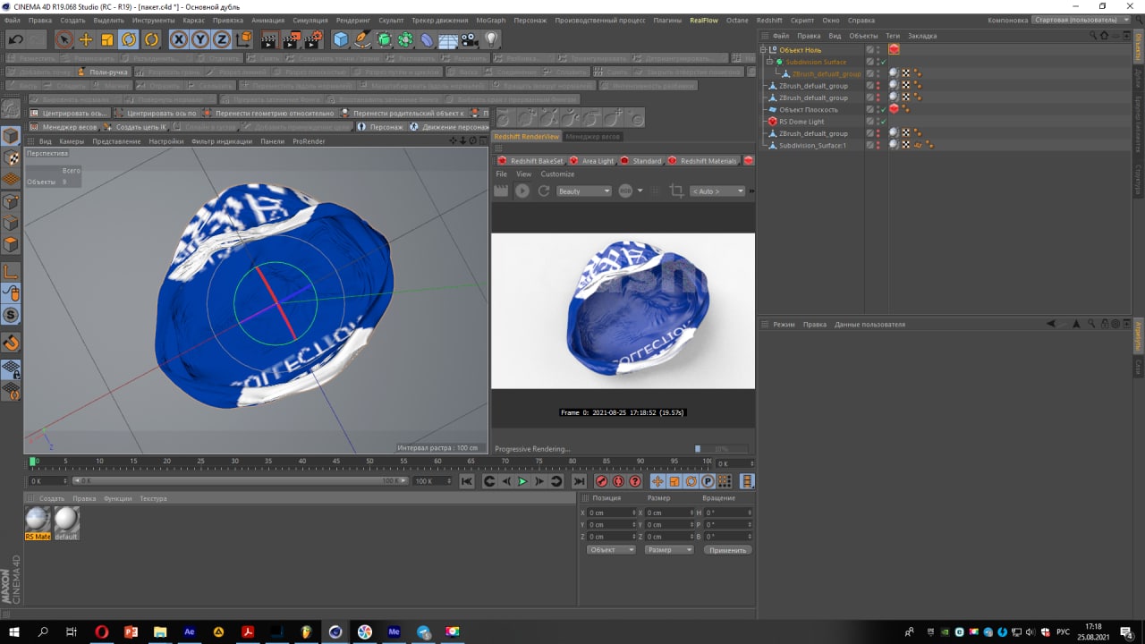Toggle the green checkmark on Объект Плоскость

tap(884, 109)
